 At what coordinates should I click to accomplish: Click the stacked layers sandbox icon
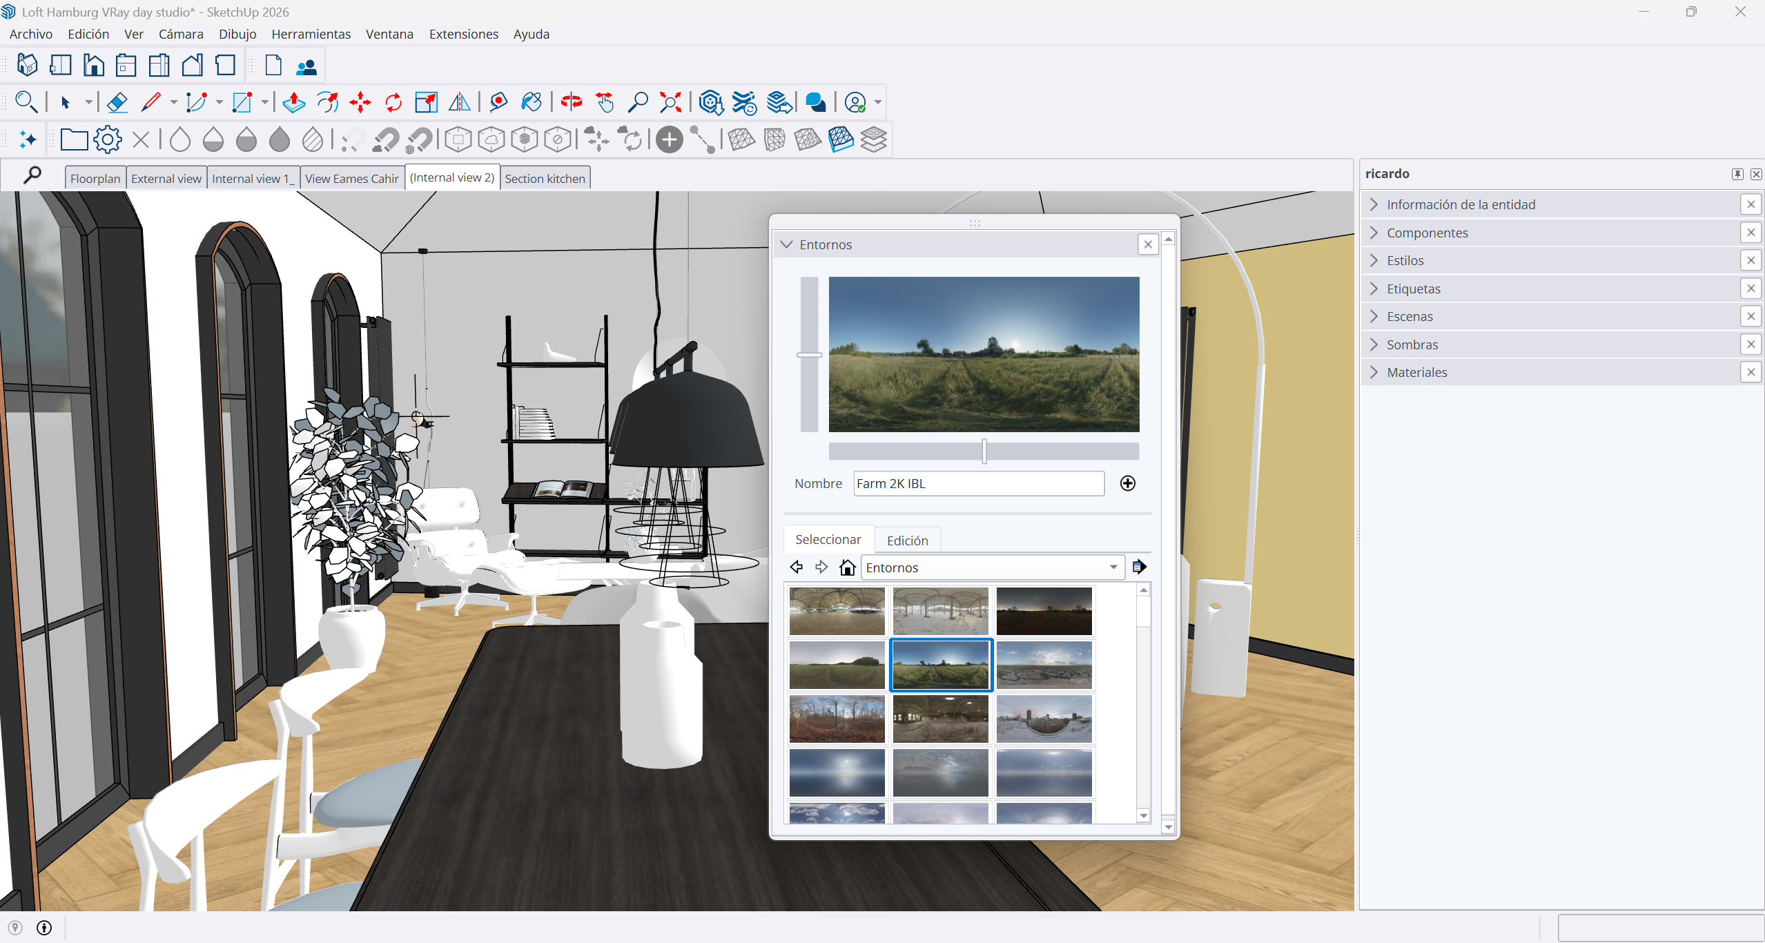coord(874,139)
